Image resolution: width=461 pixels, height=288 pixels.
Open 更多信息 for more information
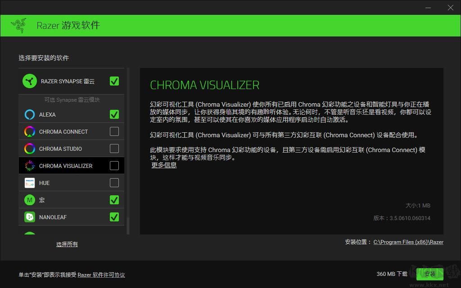coord(163,166)
